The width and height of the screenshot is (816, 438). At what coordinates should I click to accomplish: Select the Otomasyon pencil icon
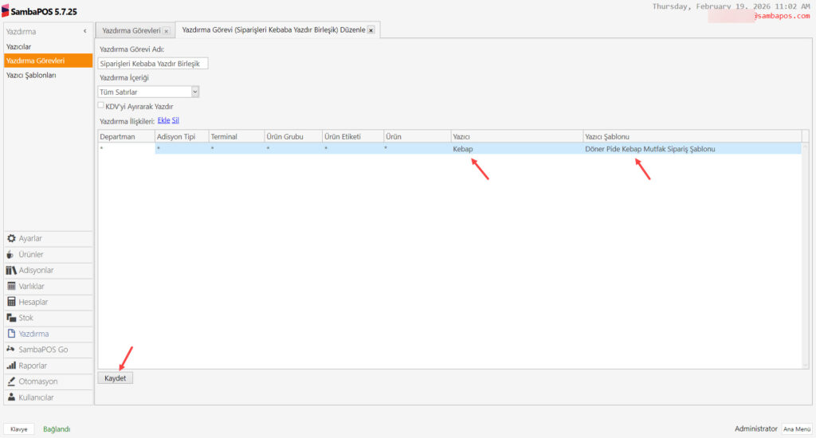coord(11,381)
